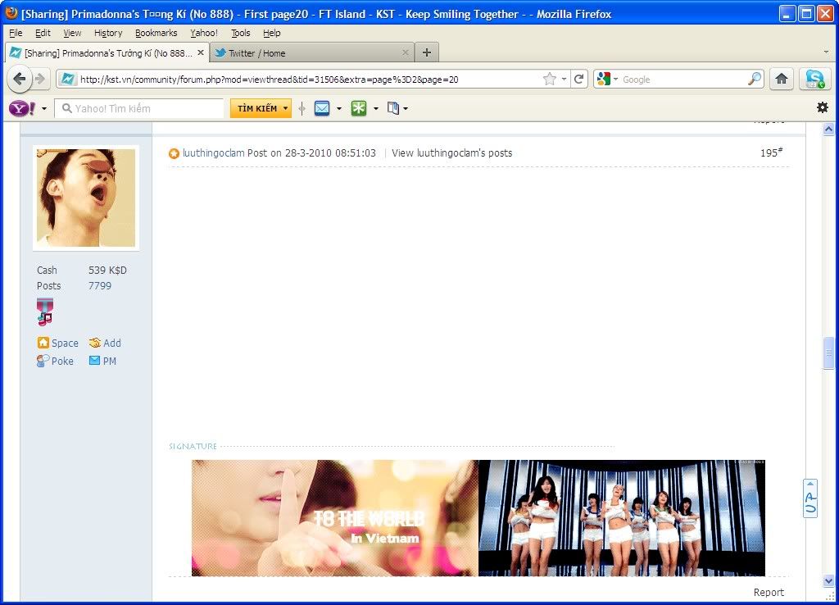This screenshot has height=605, width=839.
Task: Switch to the Twitter / Home tab
Action: [311, 52]
